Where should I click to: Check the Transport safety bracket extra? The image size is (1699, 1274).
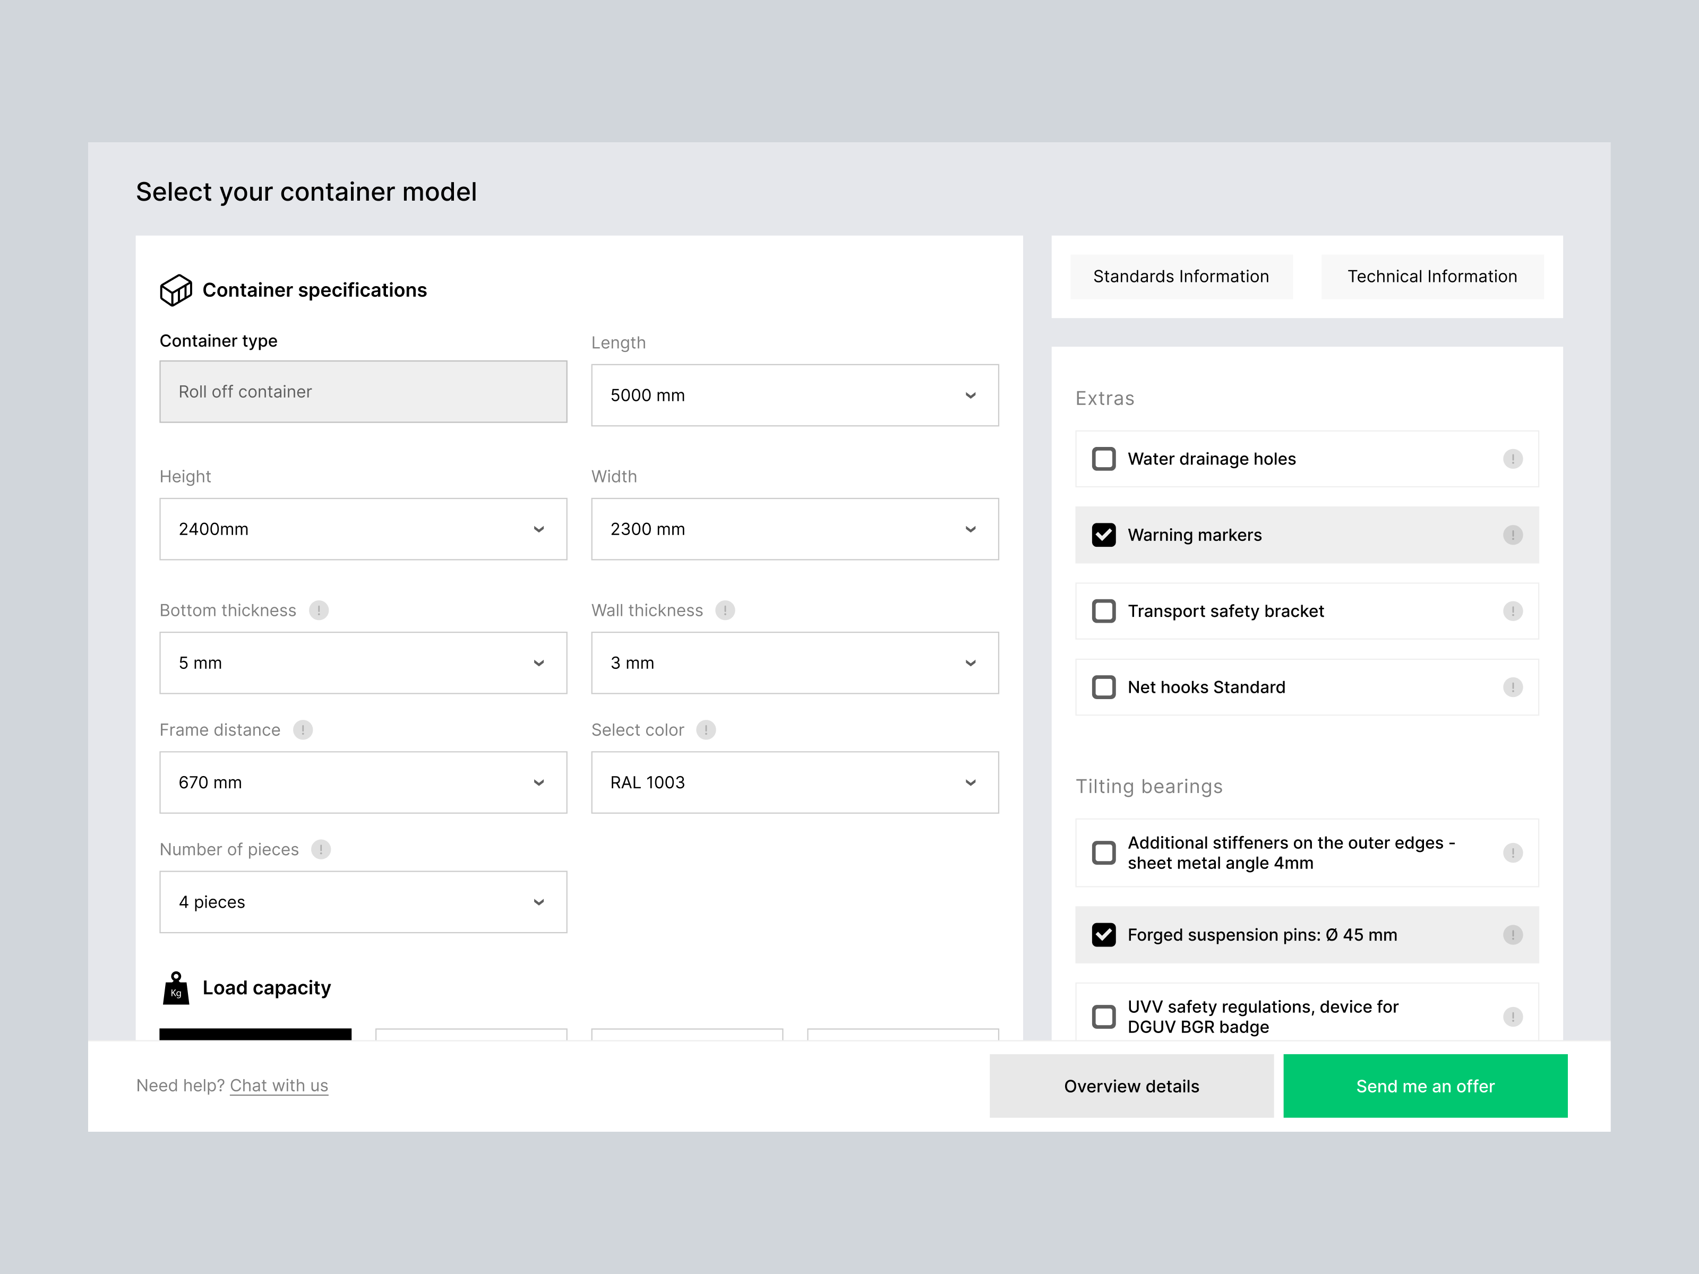[x=1104, y=612]
